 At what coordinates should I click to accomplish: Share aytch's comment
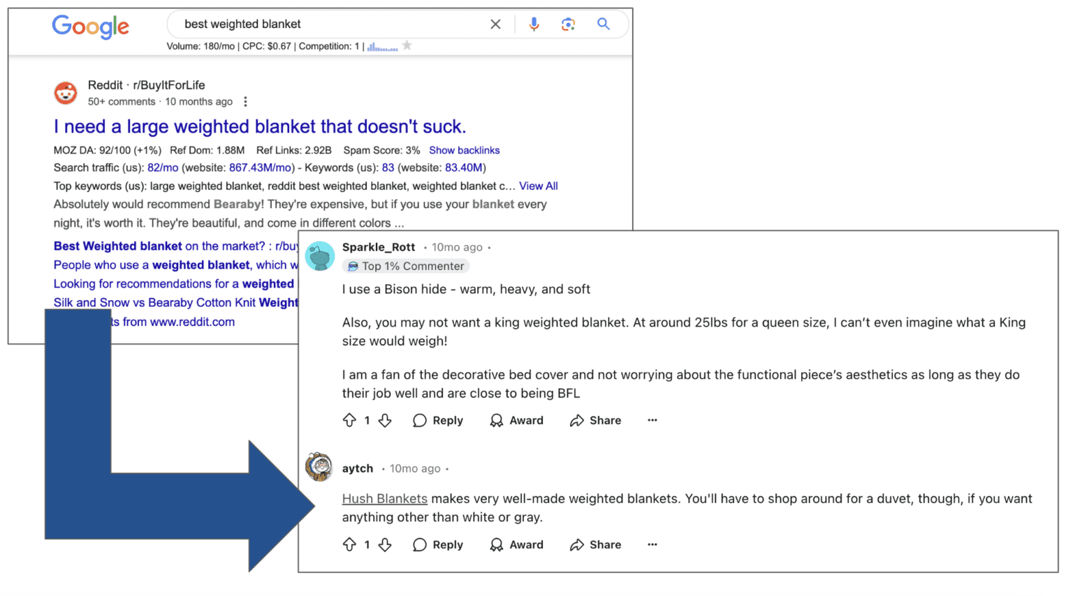(594, 544)
